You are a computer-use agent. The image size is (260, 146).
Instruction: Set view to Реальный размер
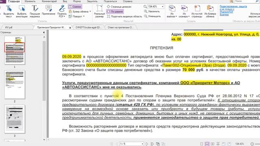pyautogui.click(x=100, y=12)
